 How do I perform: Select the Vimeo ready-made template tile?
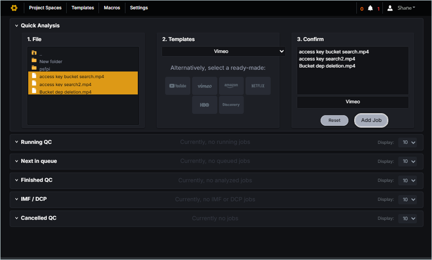204,86
